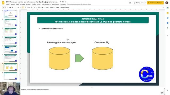Click the move-to-folder icon beside the title
Image resolution: width=170 pixels, height=95 pixels.
click(x=63, y=2)
